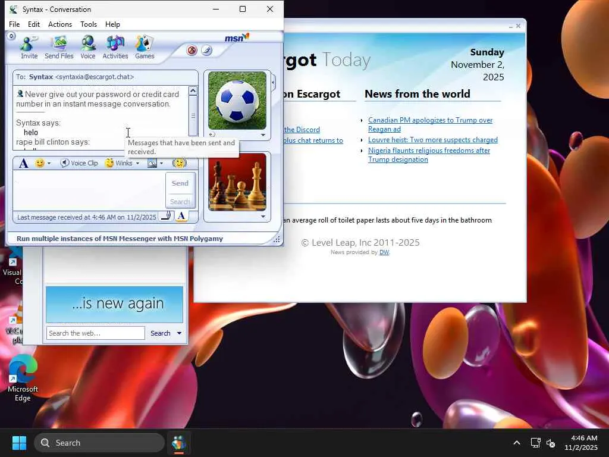Open the background picture dropdown arrow
This screenshot has height=457, width=609.
[x=161, y=164]
